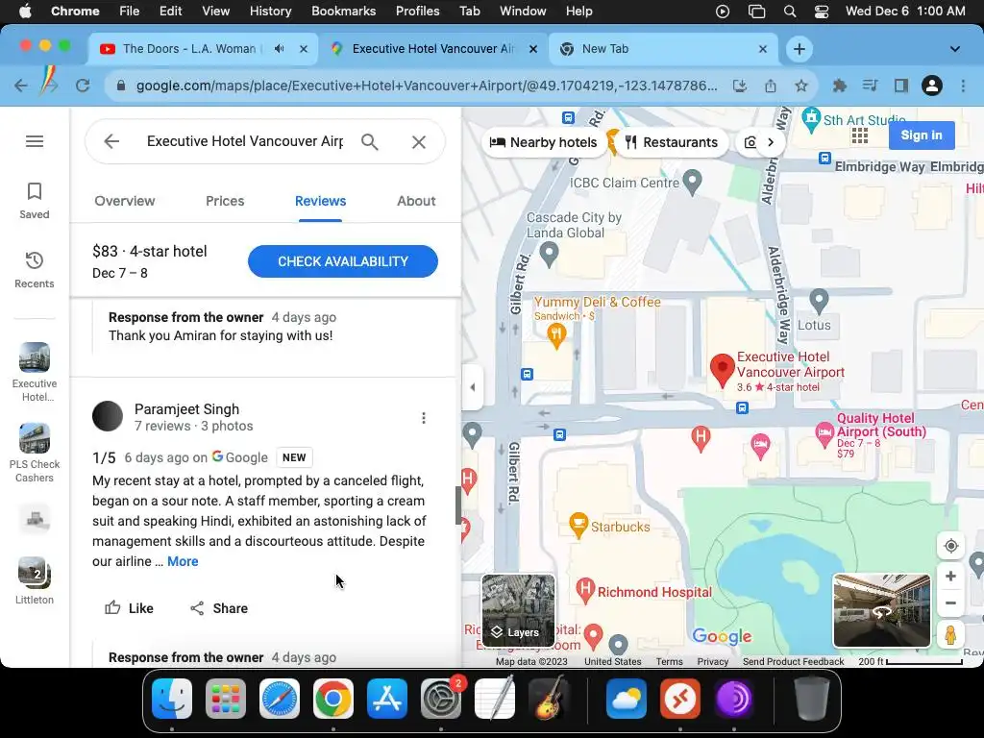Click the Chrome back button

tap(21, 86)
